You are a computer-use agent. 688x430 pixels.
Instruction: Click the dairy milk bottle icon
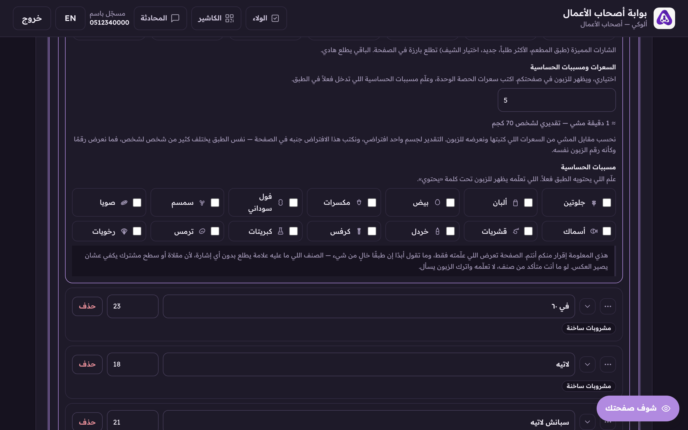(515, 203)
